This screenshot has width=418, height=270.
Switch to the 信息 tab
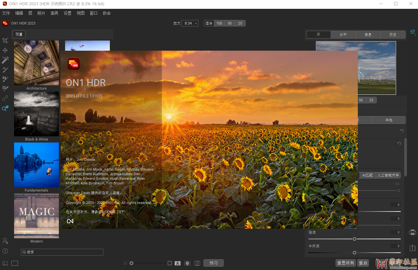[x=368, y=34]
